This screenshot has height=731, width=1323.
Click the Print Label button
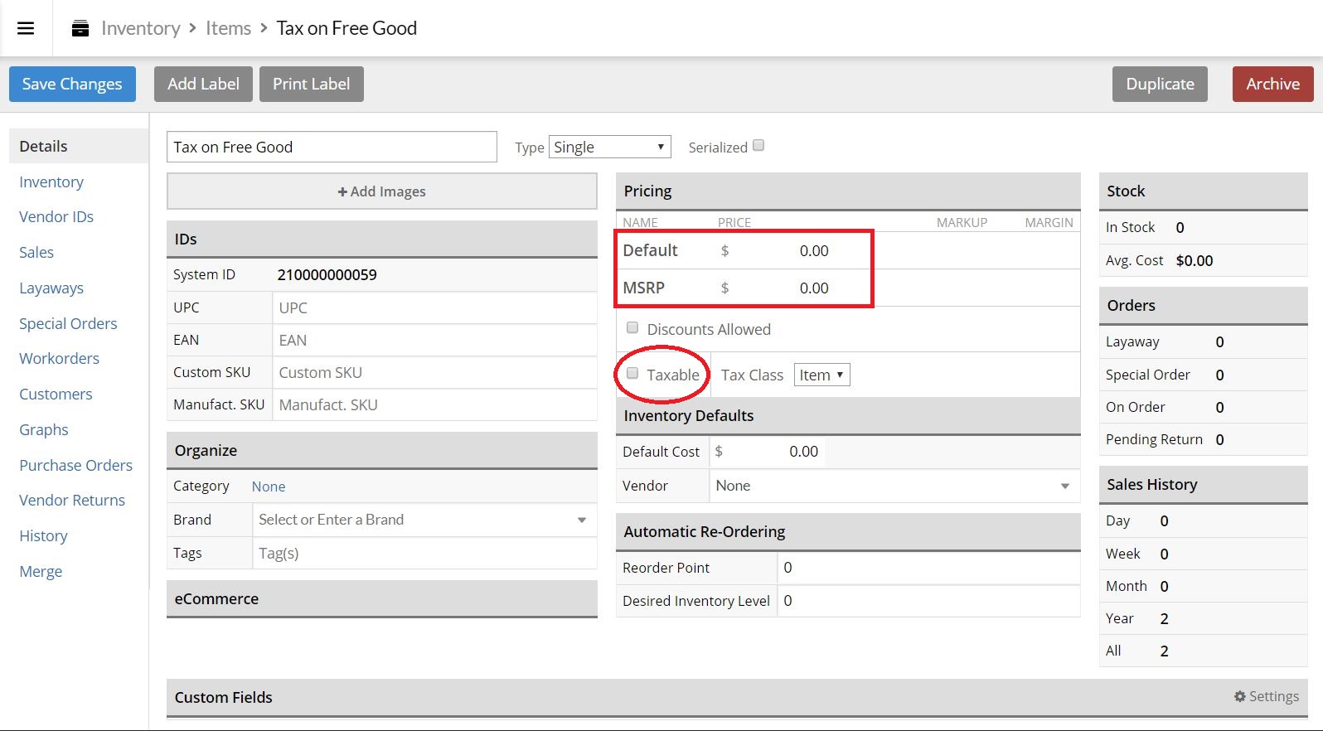[x=311, y=84]
